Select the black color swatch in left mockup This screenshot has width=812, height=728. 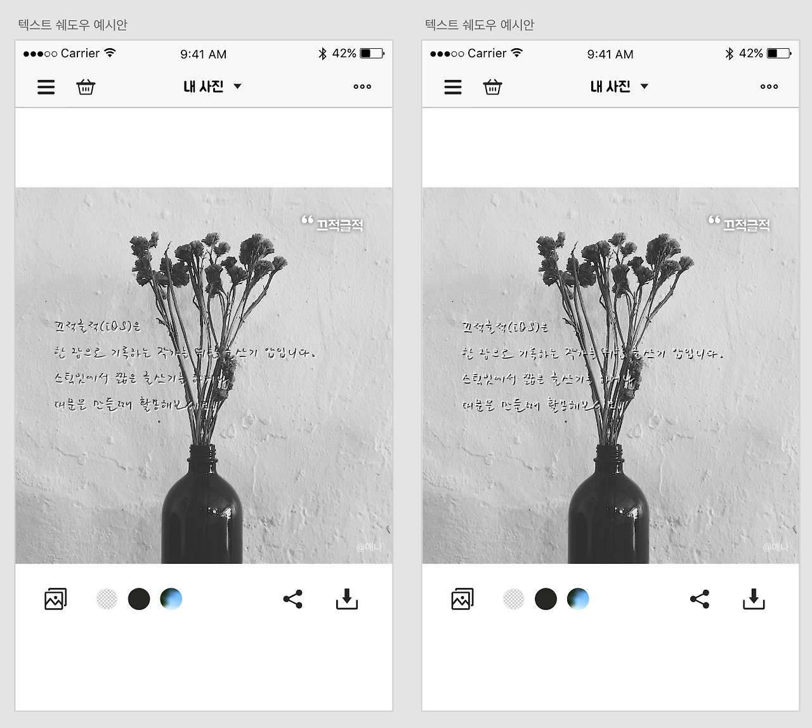coord(139,599)
